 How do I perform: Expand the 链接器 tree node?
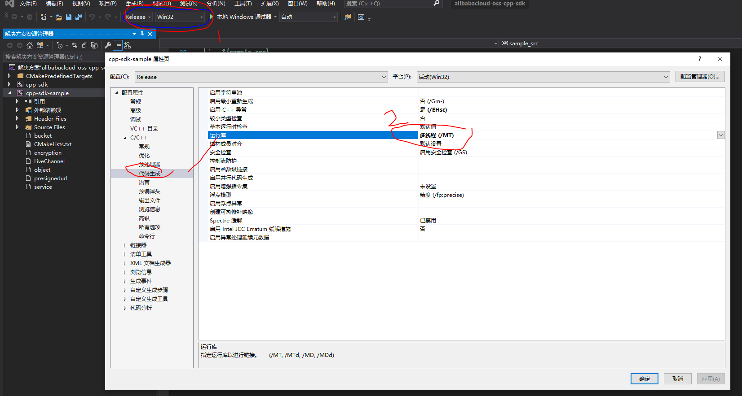point(125,245)
